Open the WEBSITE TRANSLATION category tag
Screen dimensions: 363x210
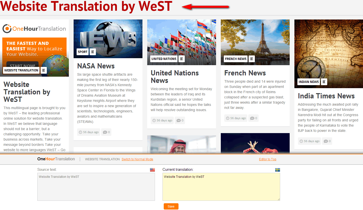[21, 70]
